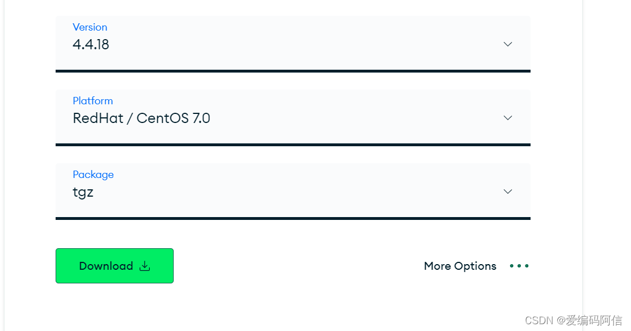Click the chevron icon in Platform field

508,118
